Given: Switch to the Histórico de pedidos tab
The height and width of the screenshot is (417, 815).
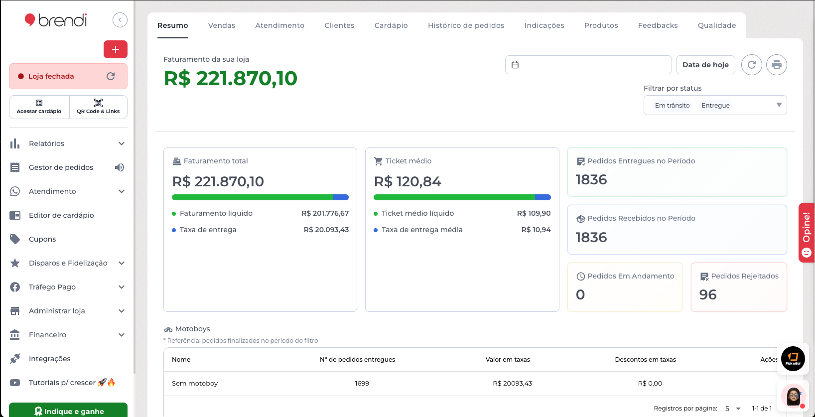Looking at the screenshot, I should coord(466,25).
